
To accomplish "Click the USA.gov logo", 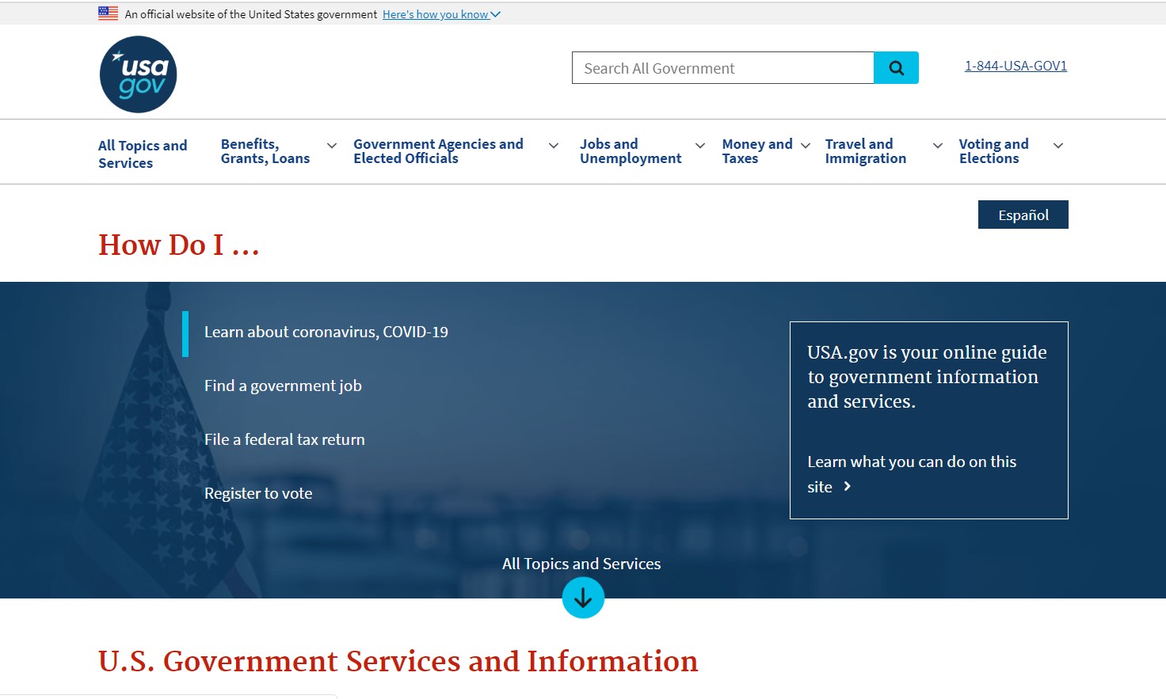I will 138,74.
